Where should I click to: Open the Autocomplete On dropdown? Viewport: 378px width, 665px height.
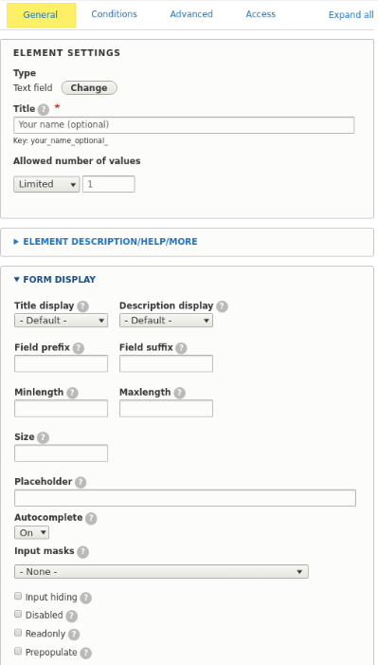click(32, 533)
